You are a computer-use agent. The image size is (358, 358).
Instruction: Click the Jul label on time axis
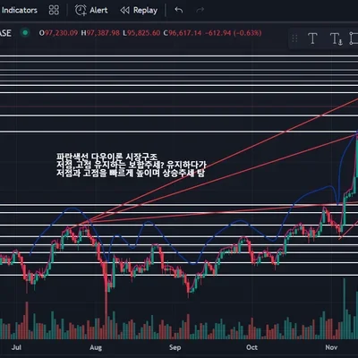click(16, 347)
